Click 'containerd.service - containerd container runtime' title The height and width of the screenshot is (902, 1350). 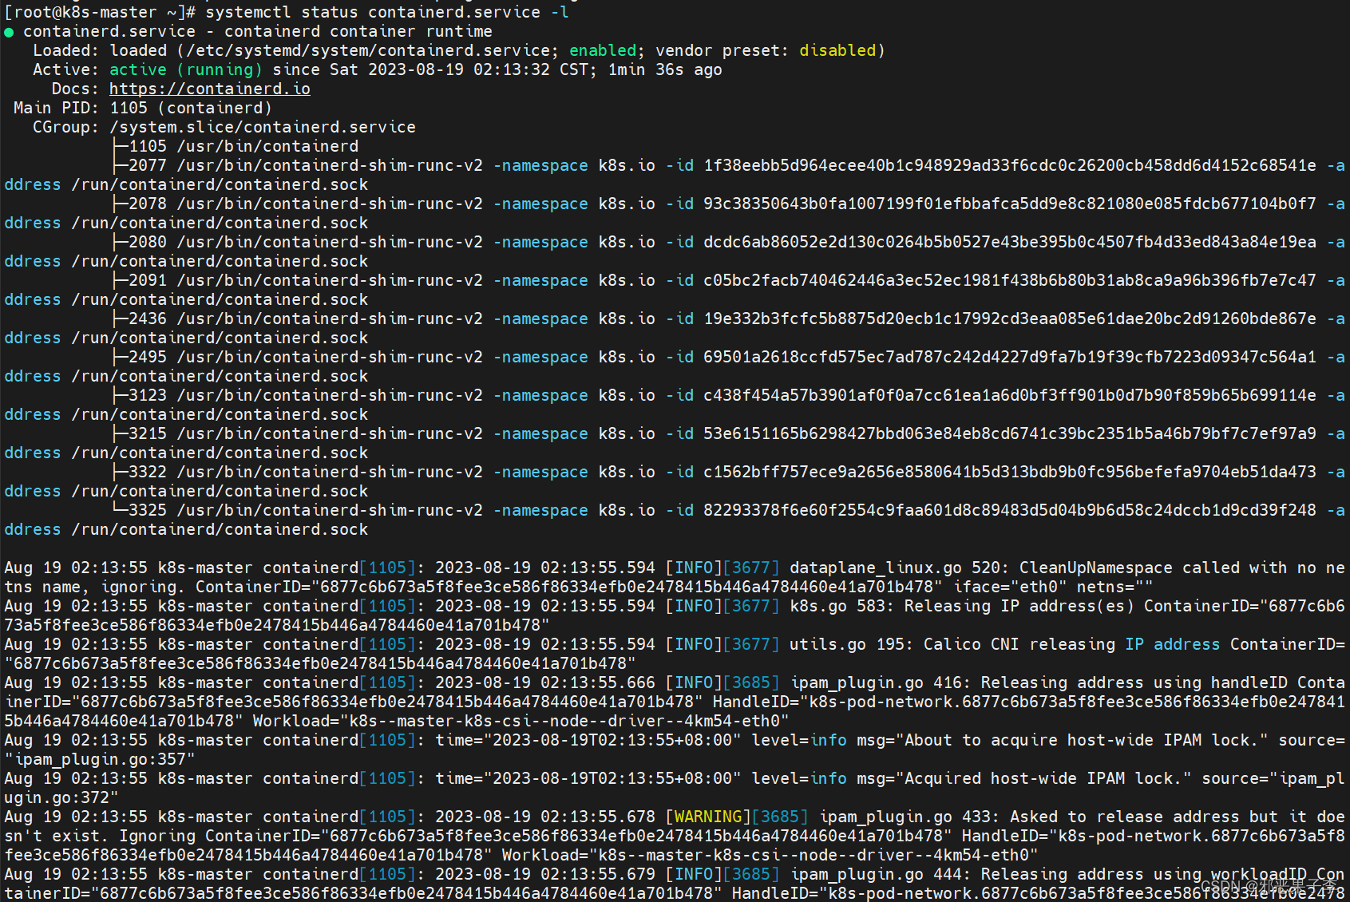click(258, 31)
